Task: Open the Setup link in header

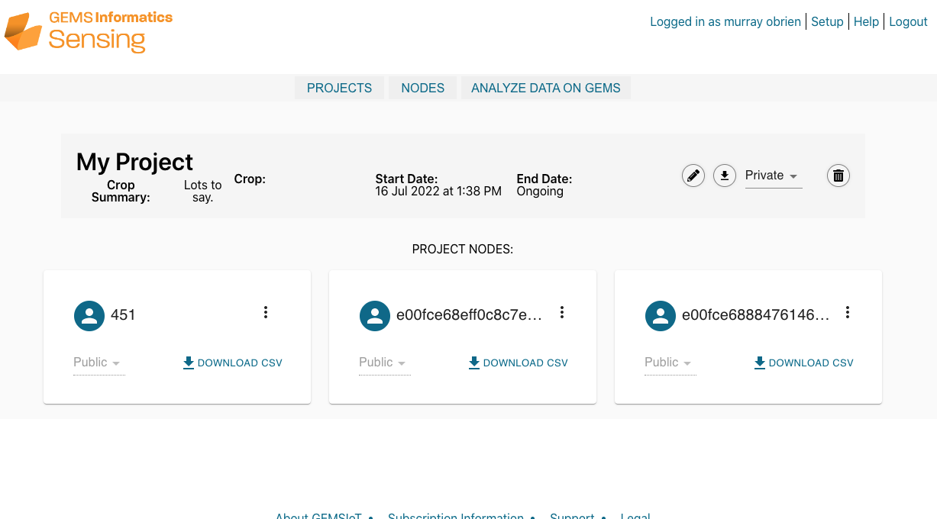Action: (827, 21)
